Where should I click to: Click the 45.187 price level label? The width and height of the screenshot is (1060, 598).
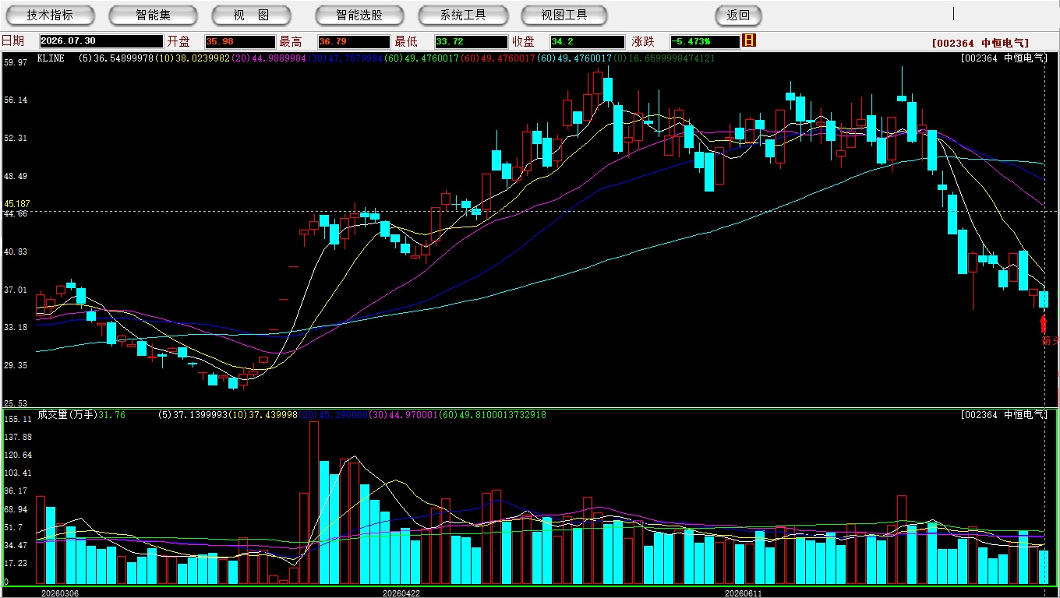point(17,204)
